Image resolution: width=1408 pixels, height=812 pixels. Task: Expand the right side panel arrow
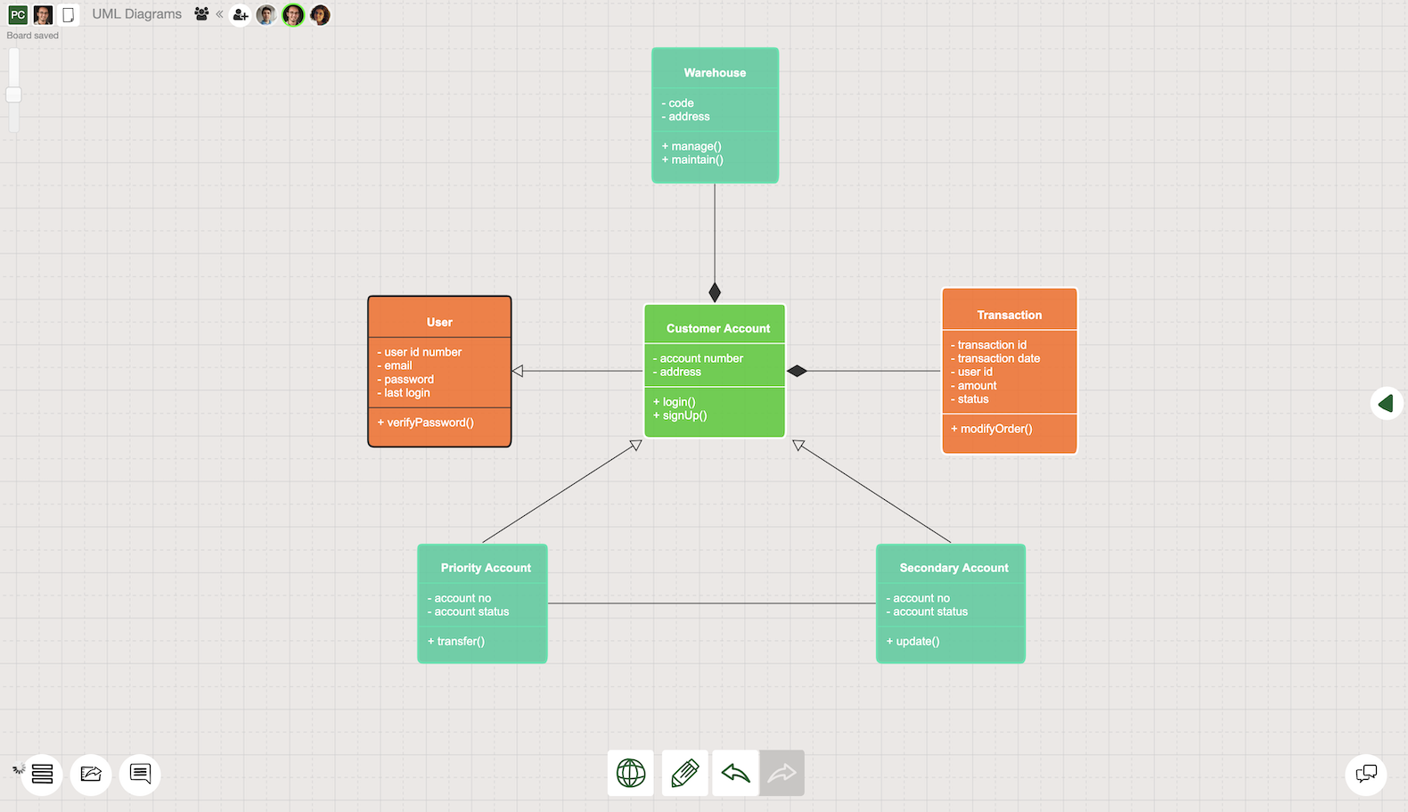pyautogui.click(x=1386, y=404)
